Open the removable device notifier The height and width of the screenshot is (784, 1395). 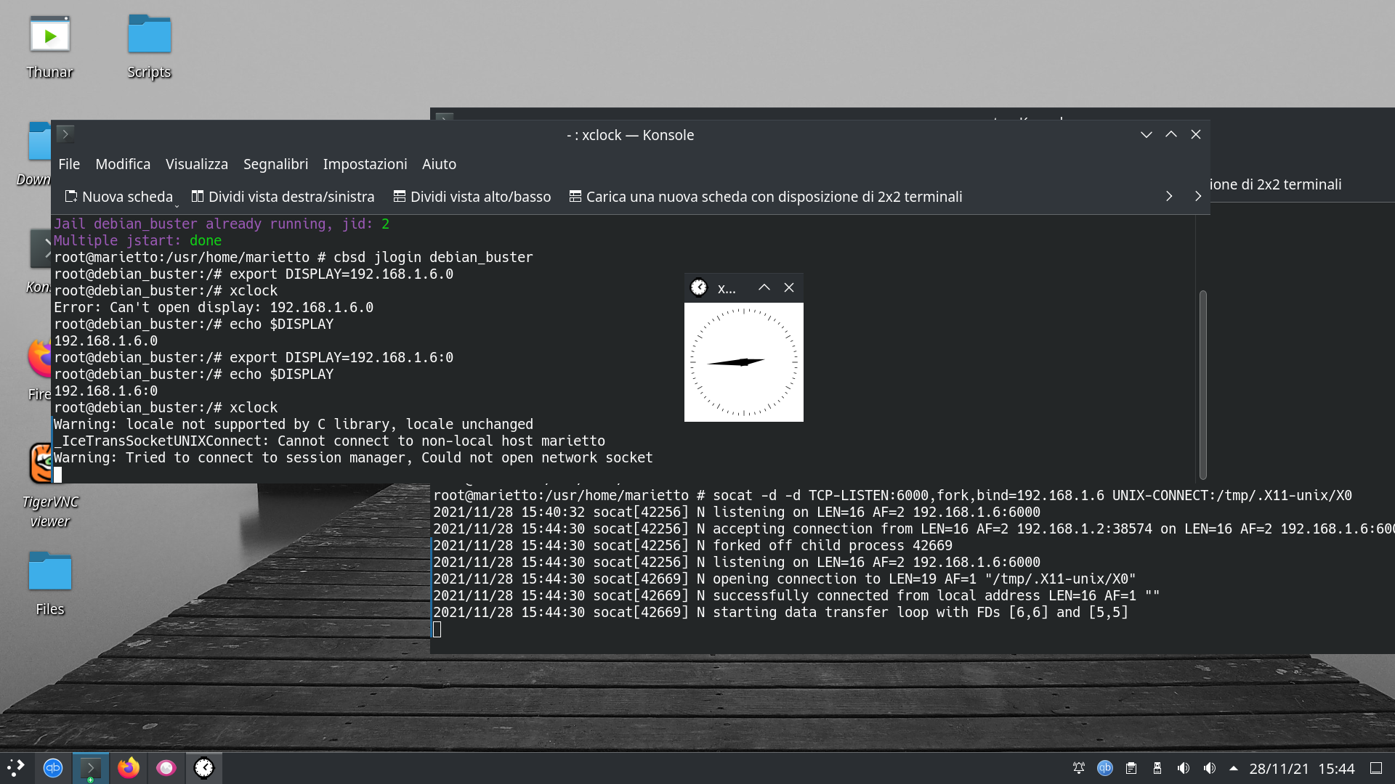point(1157,768)
